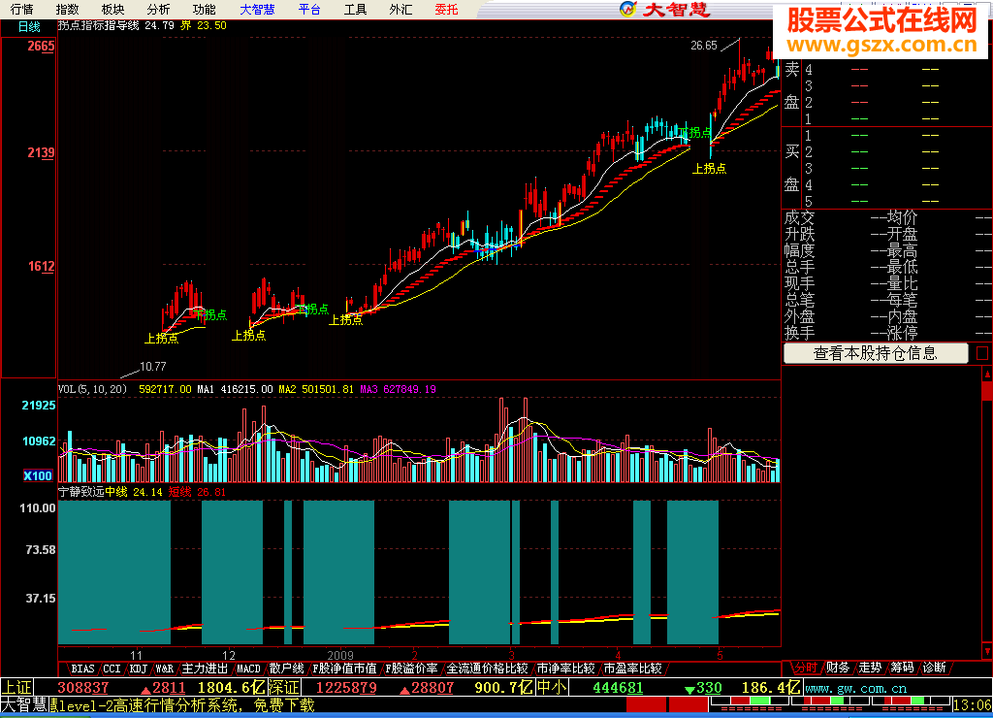Viewport: 993px width, 718px height.
Task: Click the scrolling level-2高速行情分析系统 ticker text
Action: point(182,705)
